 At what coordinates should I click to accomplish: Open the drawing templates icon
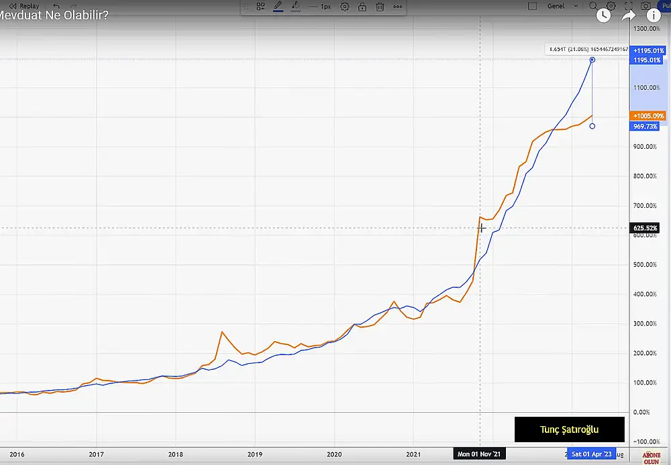click(260, 7)
